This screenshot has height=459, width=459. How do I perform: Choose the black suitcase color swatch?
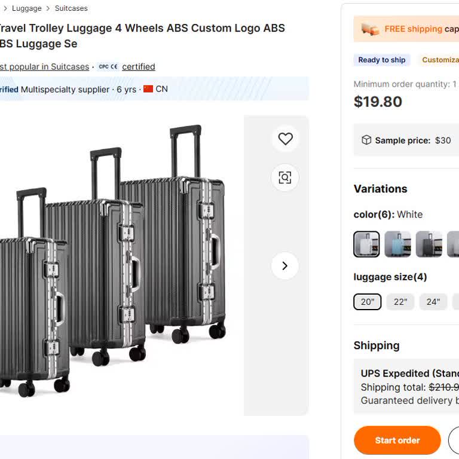(429, 244)
